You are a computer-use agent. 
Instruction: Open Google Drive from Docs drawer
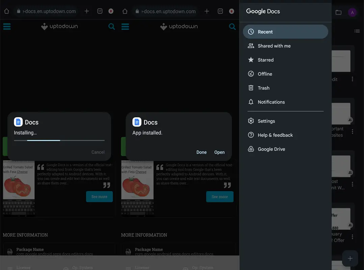coord(286,149)
